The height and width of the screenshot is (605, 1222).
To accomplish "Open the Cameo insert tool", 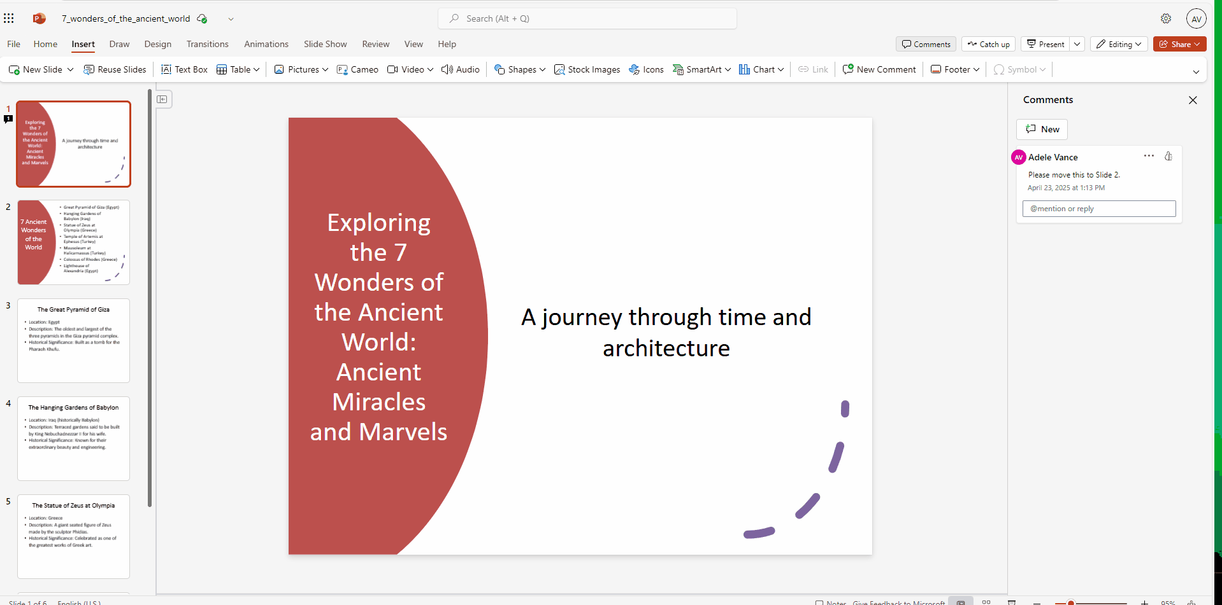I will point(357,69).
